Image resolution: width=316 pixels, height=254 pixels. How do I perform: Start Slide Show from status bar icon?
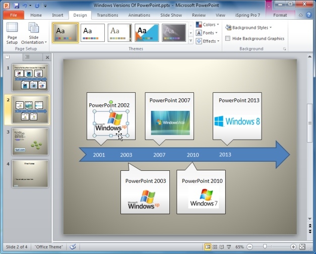[x=229, y=247]
